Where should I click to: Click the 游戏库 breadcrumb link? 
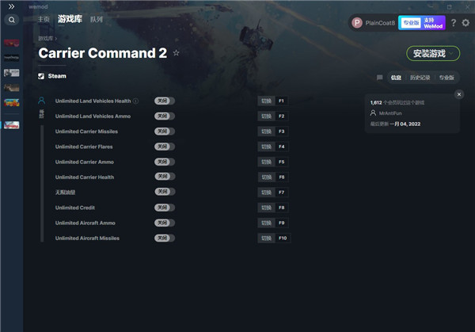45,39
